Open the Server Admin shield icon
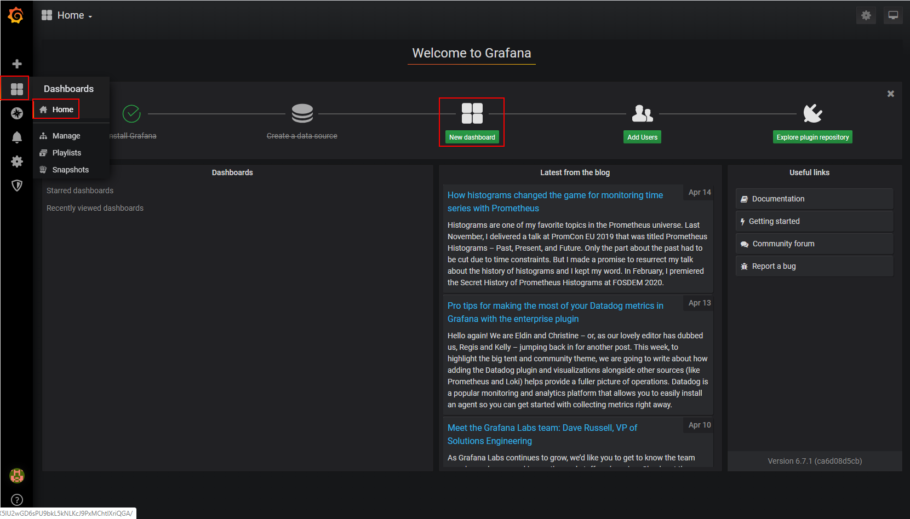 point(17,186)
